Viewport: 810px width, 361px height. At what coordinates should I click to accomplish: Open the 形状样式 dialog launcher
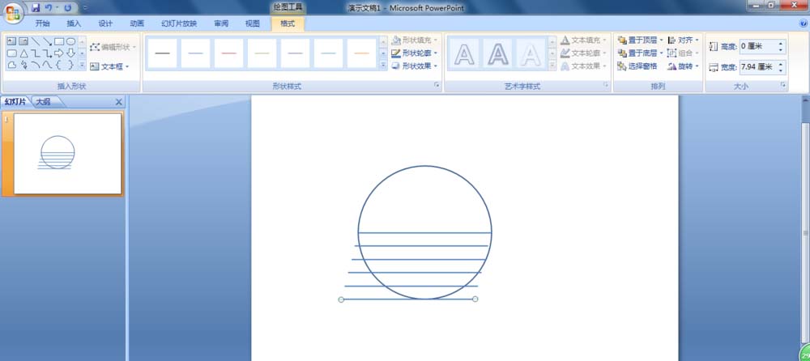437,85
